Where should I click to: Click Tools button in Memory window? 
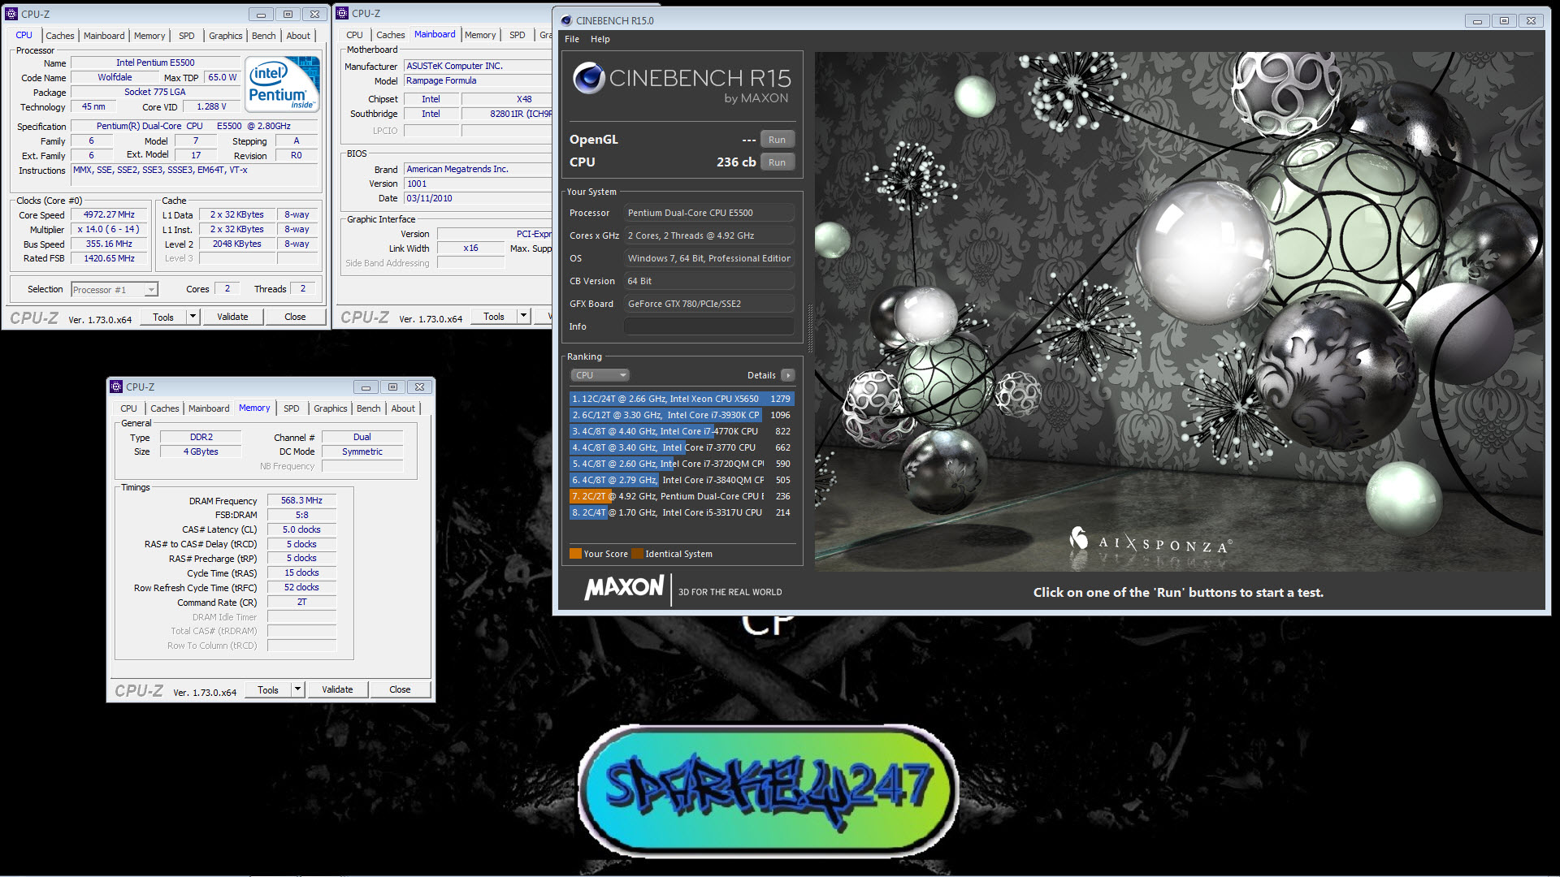[268, 689]
